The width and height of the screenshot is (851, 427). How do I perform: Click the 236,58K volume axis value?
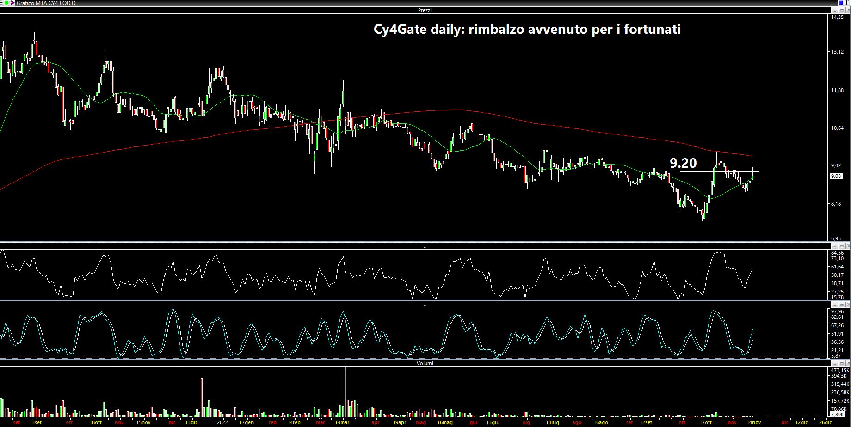click(x=840, y=392)
